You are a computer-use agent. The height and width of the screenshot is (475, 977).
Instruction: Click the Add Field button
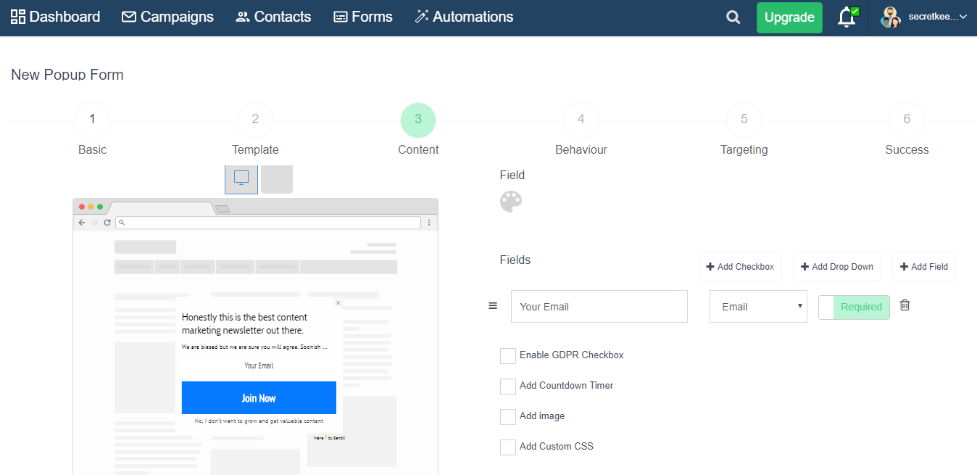coord(923,267)
